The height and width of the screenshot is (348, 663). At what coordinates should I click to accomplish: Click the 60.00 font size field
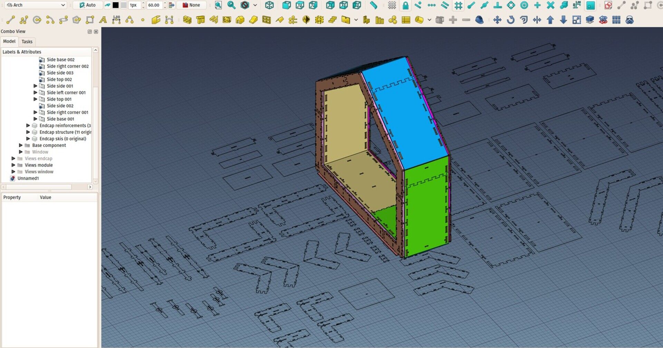click(154, 5)
